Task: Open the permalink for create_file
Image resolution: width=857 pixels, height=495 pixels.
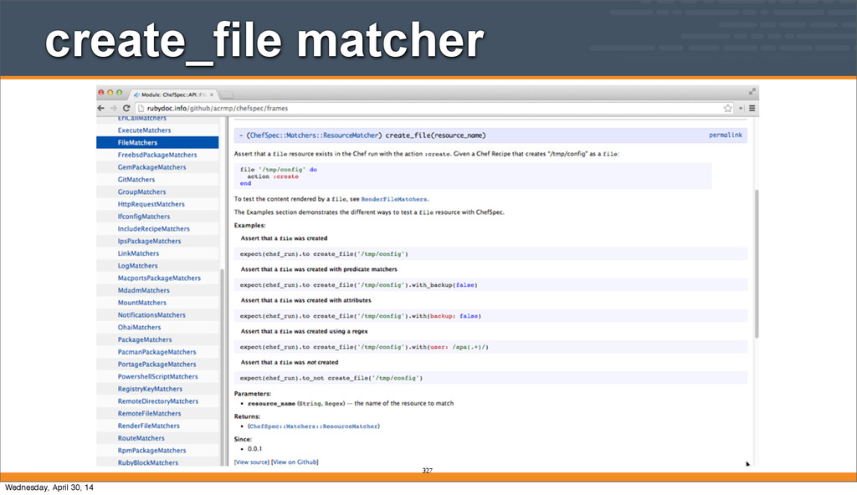Action: coord(725,135)
